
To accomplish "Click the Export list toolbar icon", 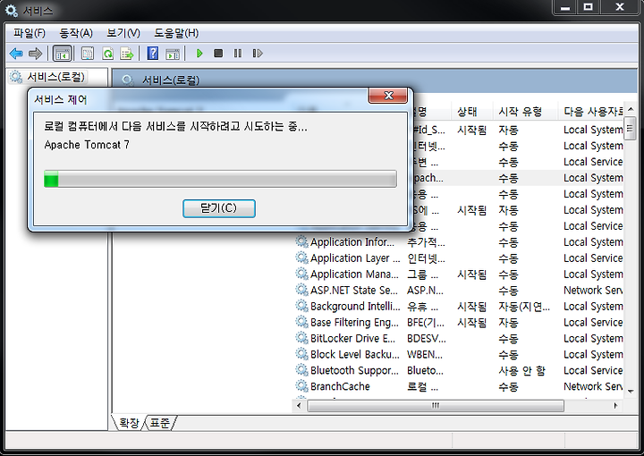I will pos(127,54).
